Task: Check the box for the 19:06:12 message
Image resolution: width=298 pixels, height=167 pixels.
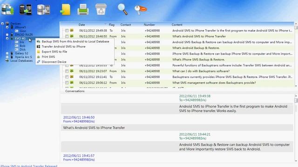Action: pyautogui.click(x=67, y=83)
